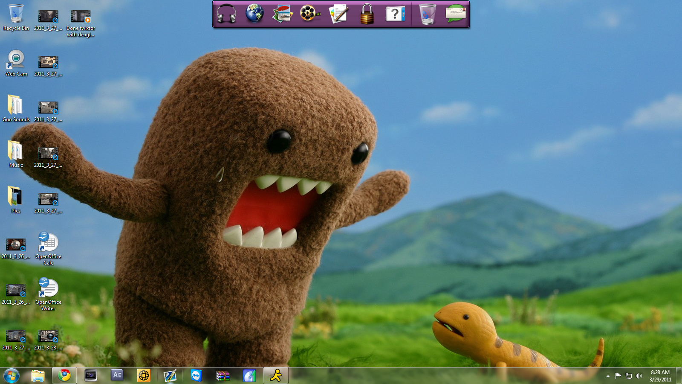The image size is (682, 384).
Task: Launch TeamViewer from taskbar
Action: (x=197, y=375)
